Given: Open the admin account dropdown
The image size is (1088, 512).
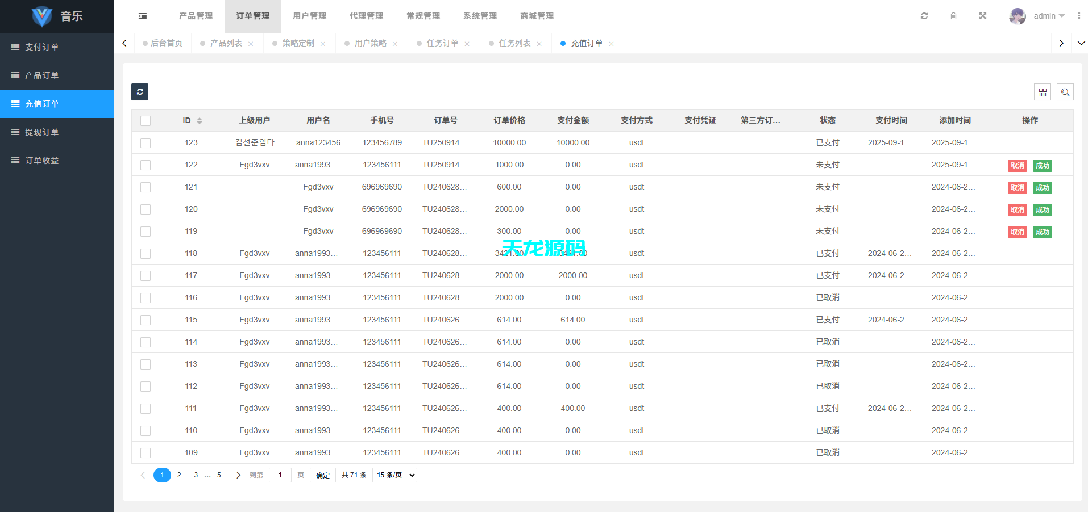Looking at the screenshot, I should tap(1044, 16).
